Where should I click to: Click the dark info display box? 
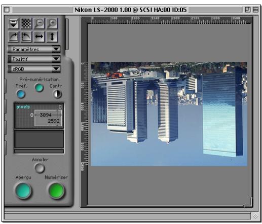[39, 139]
